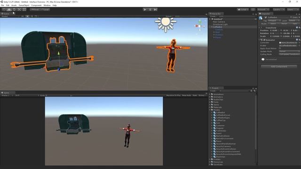
Task: Open the Shaded draw mode dropdown
Action: (x=10, y=16)
